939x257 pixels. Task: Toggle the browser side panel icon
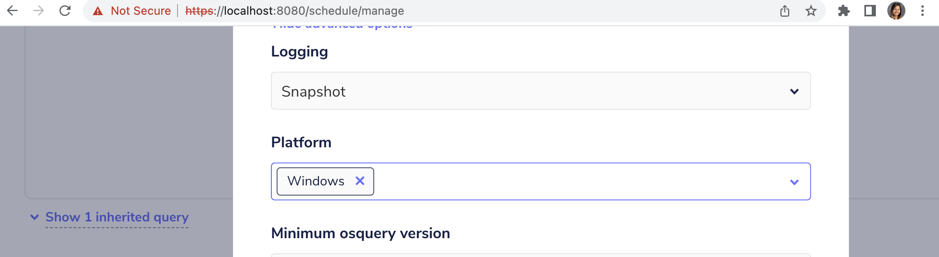(870, 11)
